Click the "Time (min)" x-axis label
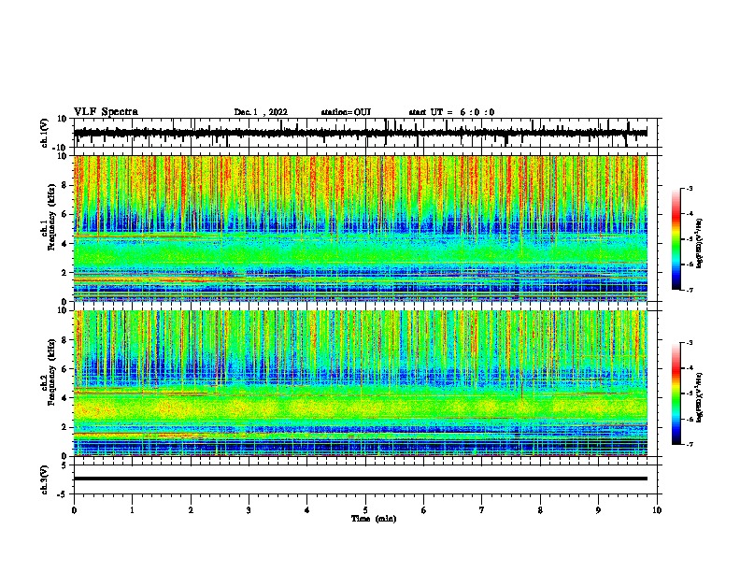Screen dimensions: 740x572 (x=374, y=519)
